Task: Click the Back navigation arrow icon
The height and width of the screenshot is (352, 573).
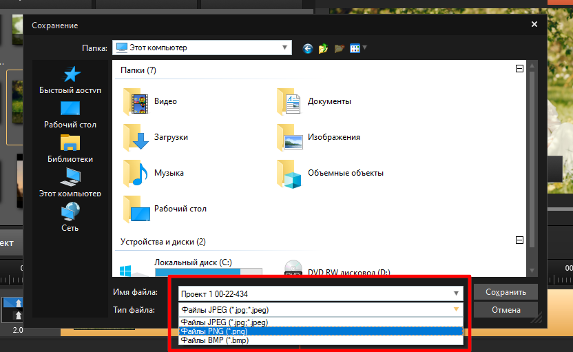Action: click(307, 48)
